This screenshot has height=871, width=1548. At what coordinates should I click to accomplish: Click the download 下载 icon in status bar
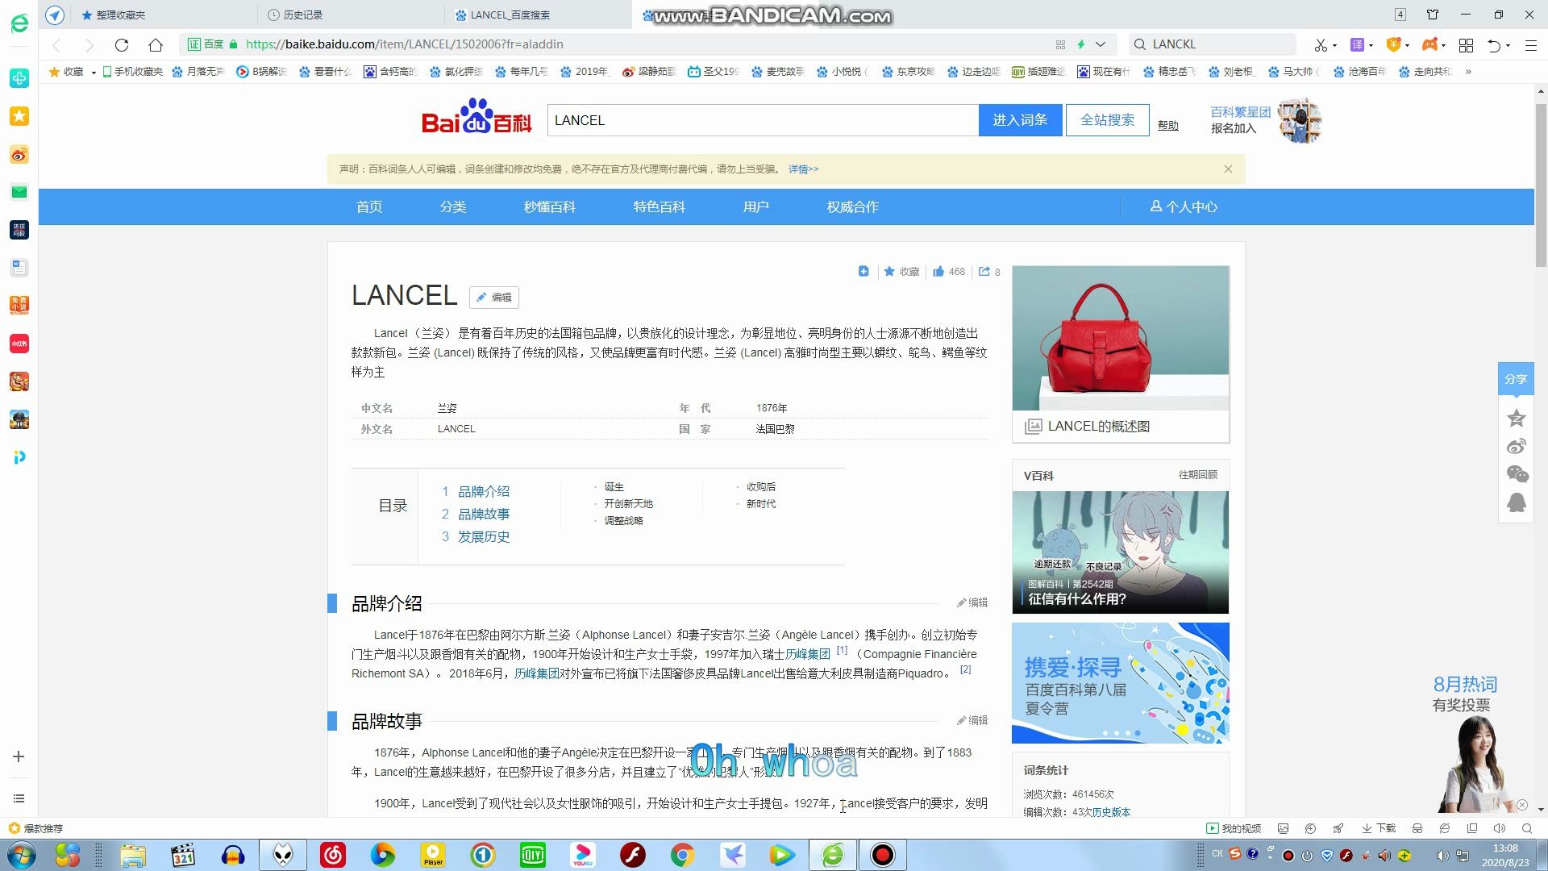click(1378, 828)
